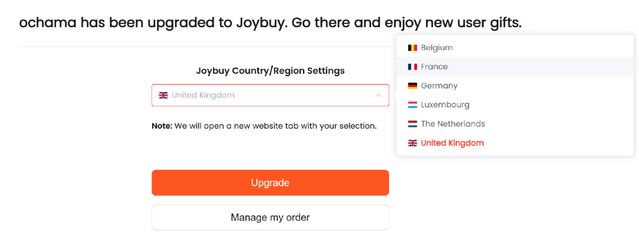The height and width of the screenshot is (242, 639).
Task: Click the UK flag beside red list option
Action: point(412,143)
